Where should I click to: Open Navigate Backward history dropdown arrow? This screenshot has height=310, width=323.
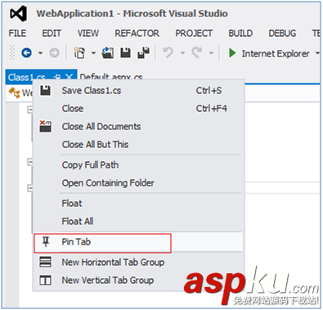(x=40, y=53)
